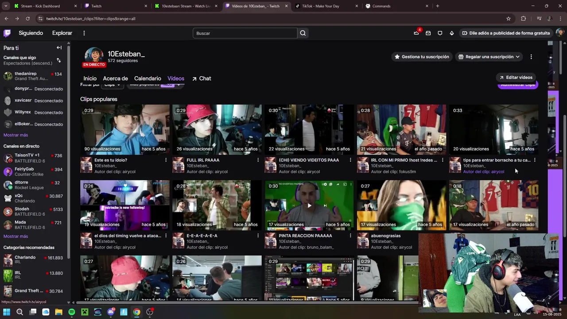Open options for IRL CON MI PRIMO clip
This screenshot has height=319, width=567.
[x=443, y=160]
